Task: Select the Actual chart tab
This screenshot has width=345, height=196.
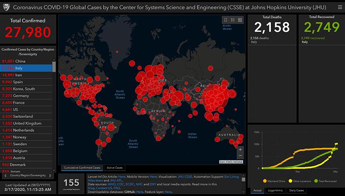Action: point(257,190)
